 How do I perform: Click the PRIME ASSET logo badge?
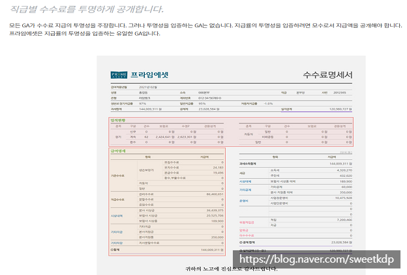pyautogui.click(x=119, y=75)
